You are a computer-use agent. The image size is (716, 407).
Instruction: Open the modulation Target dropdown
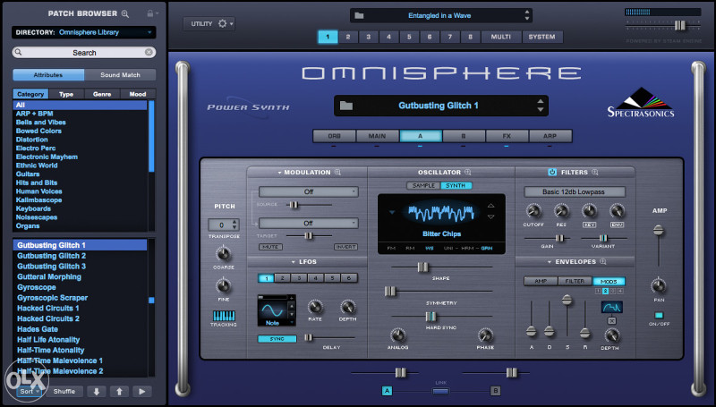pyautogui.click(x=309, y=223)
